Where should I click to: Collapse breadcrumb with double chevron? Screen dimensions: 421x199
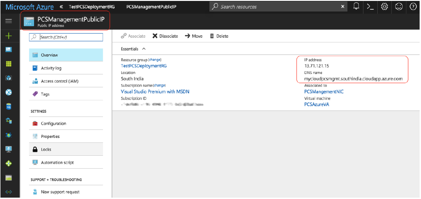(x=61, y=7)
